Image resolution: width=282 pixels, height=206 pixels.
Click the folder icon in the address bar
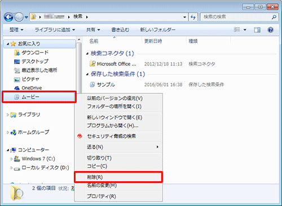(x=33, y=17)
